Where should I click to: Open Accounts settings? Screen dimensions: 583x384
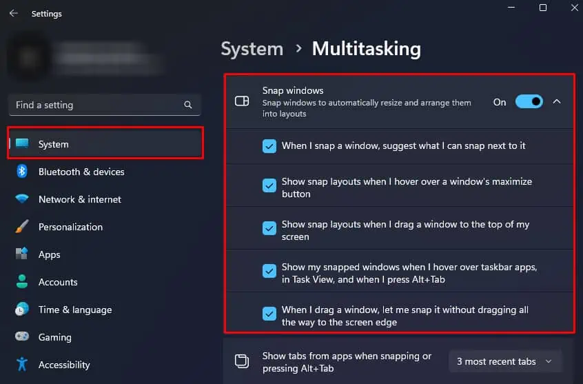[x=58, y=282]
